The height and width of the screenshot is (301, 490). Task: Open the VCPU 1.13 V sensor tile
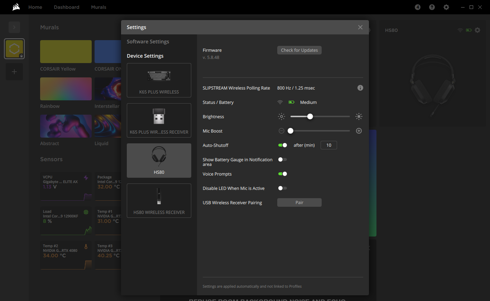click(66, 186)
